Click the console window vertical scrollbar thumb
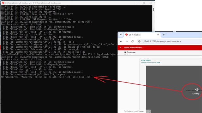 point(154,9)
